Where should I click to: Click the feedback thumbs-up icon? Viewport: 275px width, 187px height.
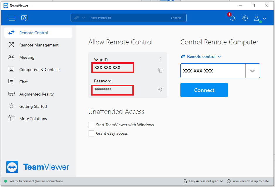point(24,18)
